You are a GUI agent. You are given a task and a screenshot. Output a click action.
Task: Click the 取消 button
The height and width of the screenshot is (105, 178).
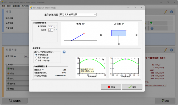coord(111,87)
